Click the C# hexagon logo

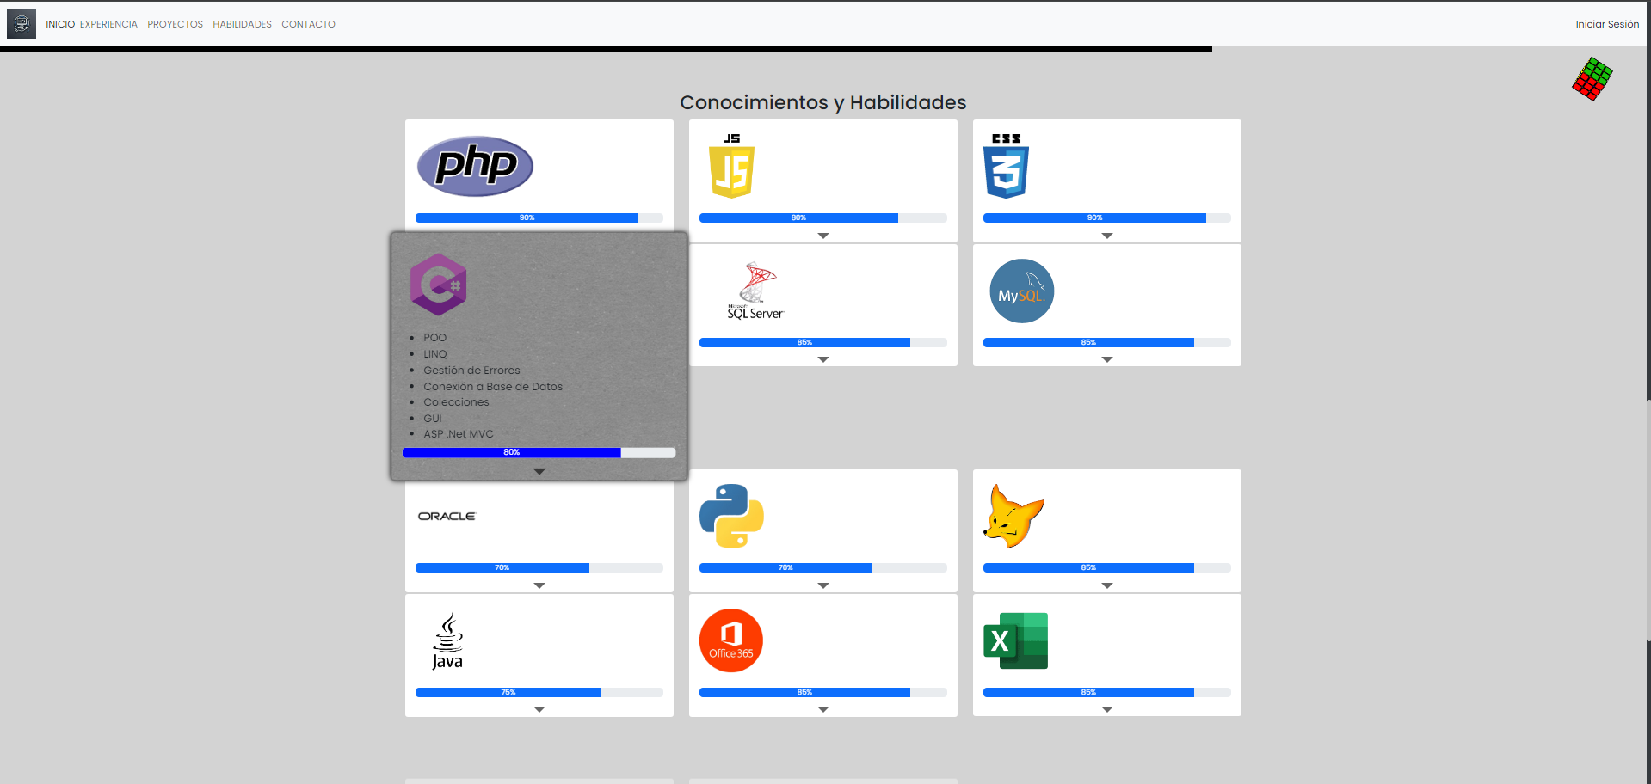pyautogui.click(x=439, y=285)
